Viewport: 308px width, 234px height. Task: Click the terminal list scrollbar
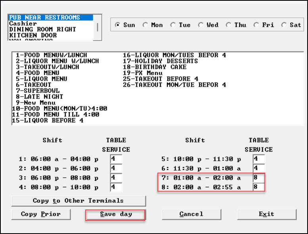pos(98,27)
